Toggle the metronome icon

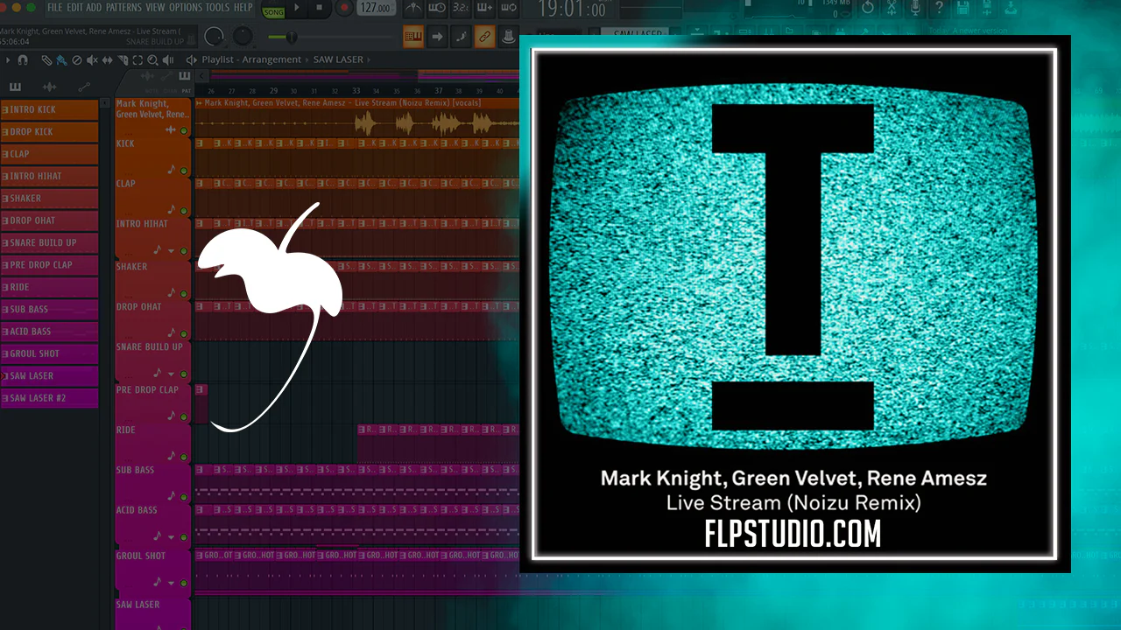point(412,9)
